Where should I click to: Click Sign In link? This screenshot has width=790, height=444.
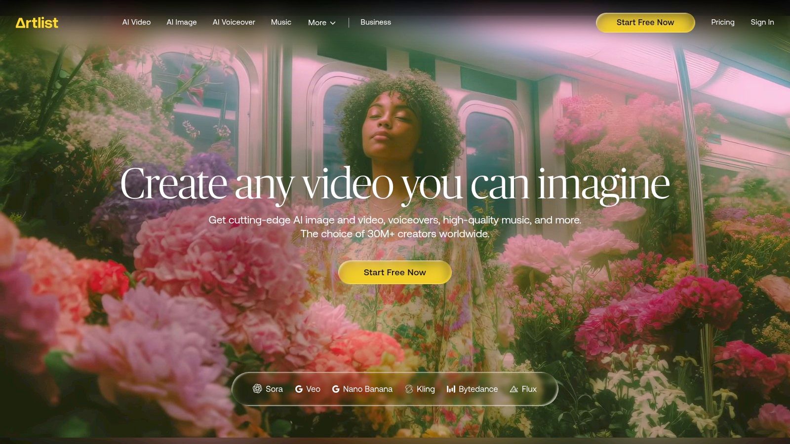point(762,22)
